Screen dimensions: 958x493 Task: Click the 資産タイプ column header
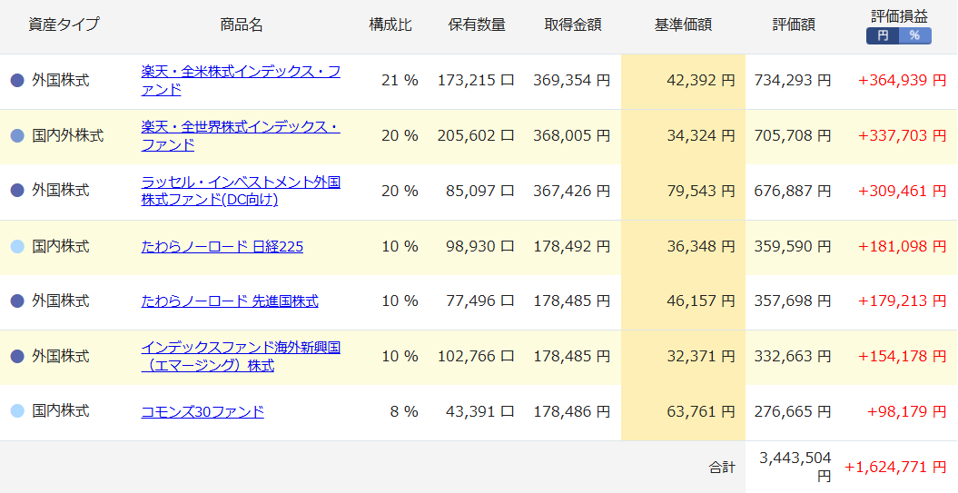[64, 25]
